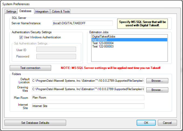Click the Plan Room text field
The image size is (183, 131).
tap(88, 98)
